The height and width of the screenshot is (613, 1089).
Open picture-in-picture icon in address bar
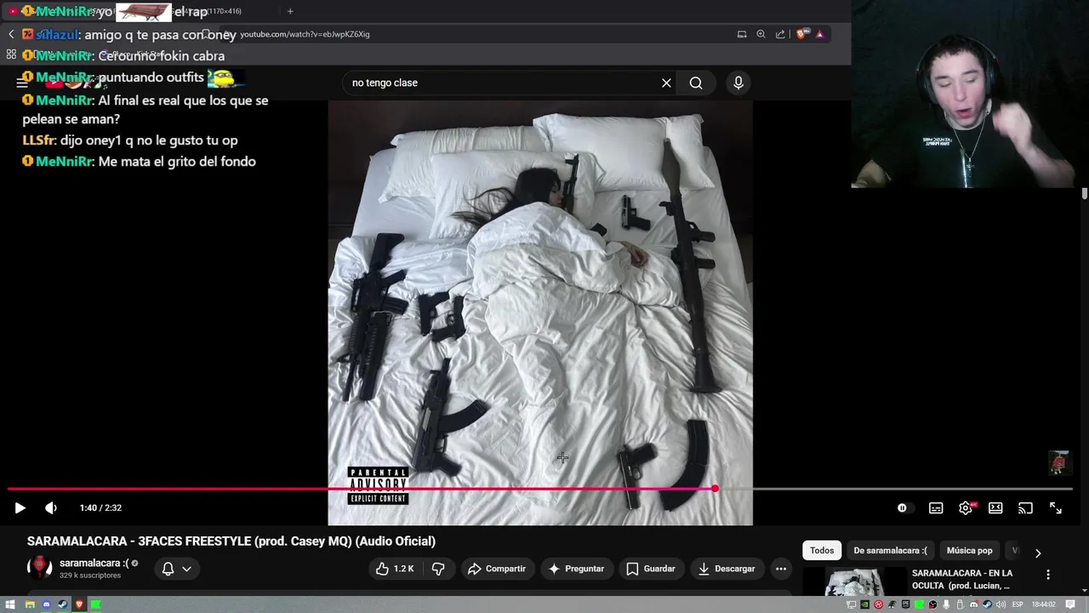coord(742,34)
